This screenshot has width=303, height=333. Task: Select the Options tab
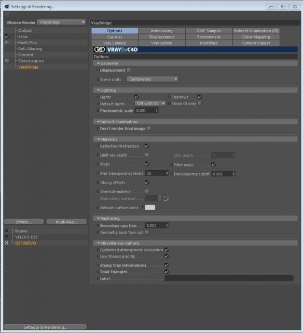pos(115,31)
